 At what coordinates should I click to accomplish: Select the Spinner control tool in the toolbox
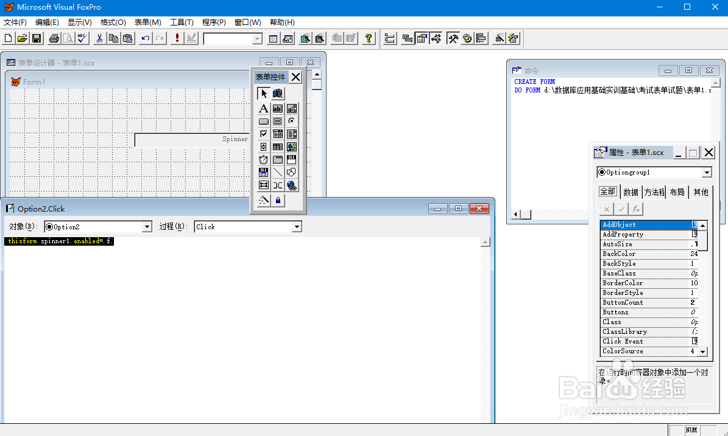[x=264, y=147]
